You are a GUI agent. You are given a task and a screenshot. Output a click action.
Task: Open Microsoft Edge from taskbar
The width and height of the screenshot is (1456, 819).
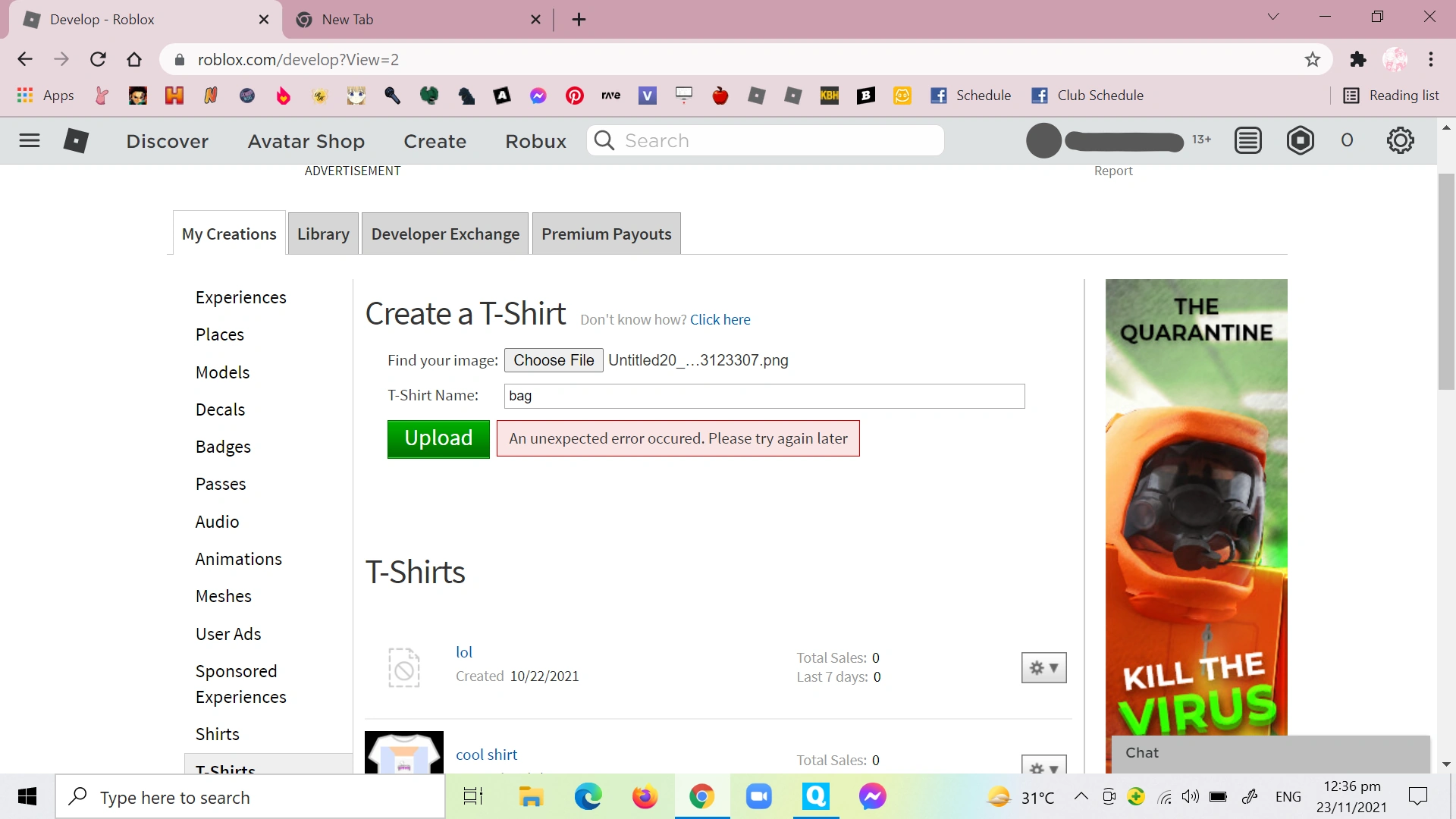(588, 796)
